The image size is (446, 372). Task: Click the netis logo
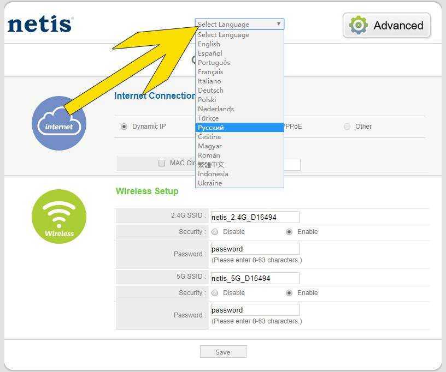click(x=40, y=25)
